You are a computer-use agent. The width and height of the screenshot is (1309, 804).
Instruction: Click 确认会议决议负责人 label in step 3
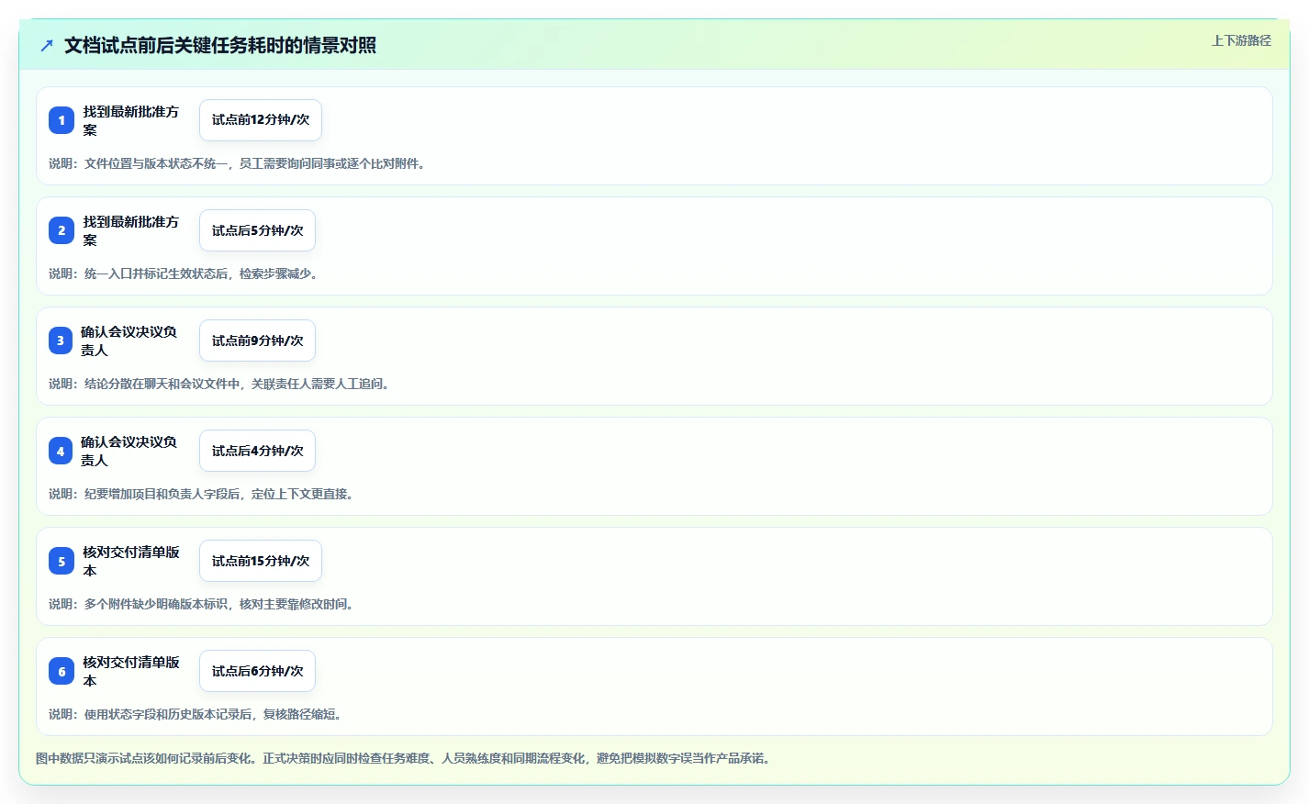tap(129, 341)
